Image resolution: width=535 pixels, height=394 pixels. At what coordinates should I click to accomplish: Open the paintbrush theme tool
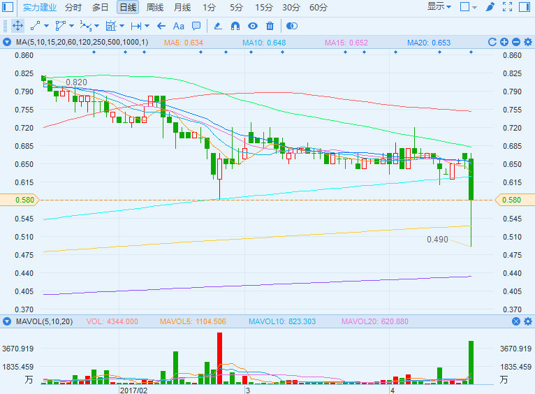490,7
